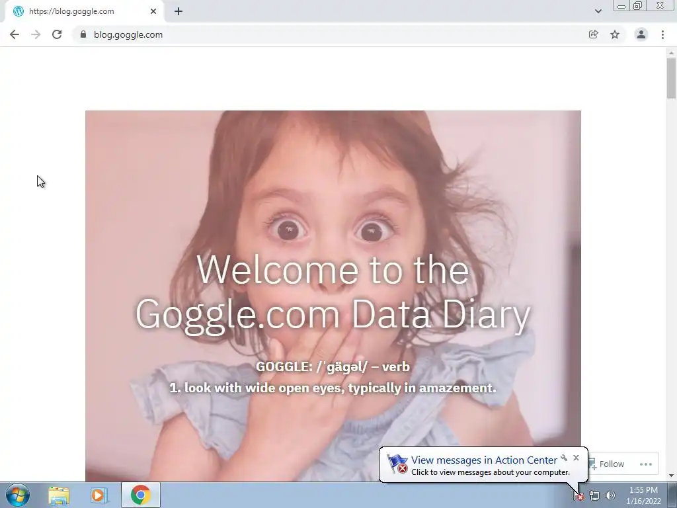Minimize the Chrome window
The width and height of the screenshot is (677, 508).
pos(621,6)
